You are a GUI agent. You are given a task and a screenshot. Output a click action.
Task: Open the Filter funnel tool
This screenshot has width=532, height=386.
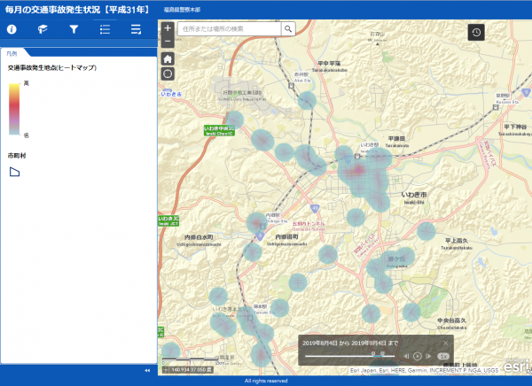[x=74, y=29]
